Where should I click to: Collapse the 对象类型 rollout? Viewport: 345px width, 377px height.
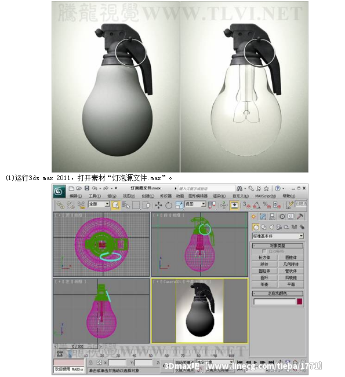pos(278,246)
